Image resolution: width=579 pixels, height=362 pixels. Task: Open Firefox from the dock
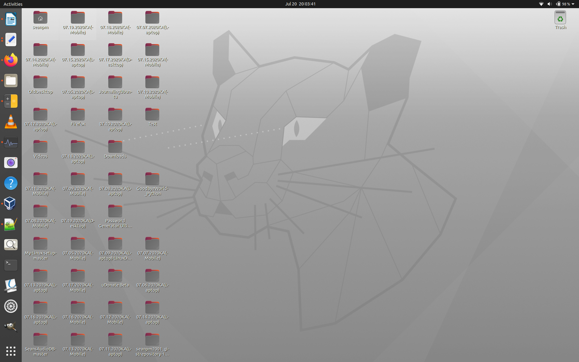coord(11,60)
